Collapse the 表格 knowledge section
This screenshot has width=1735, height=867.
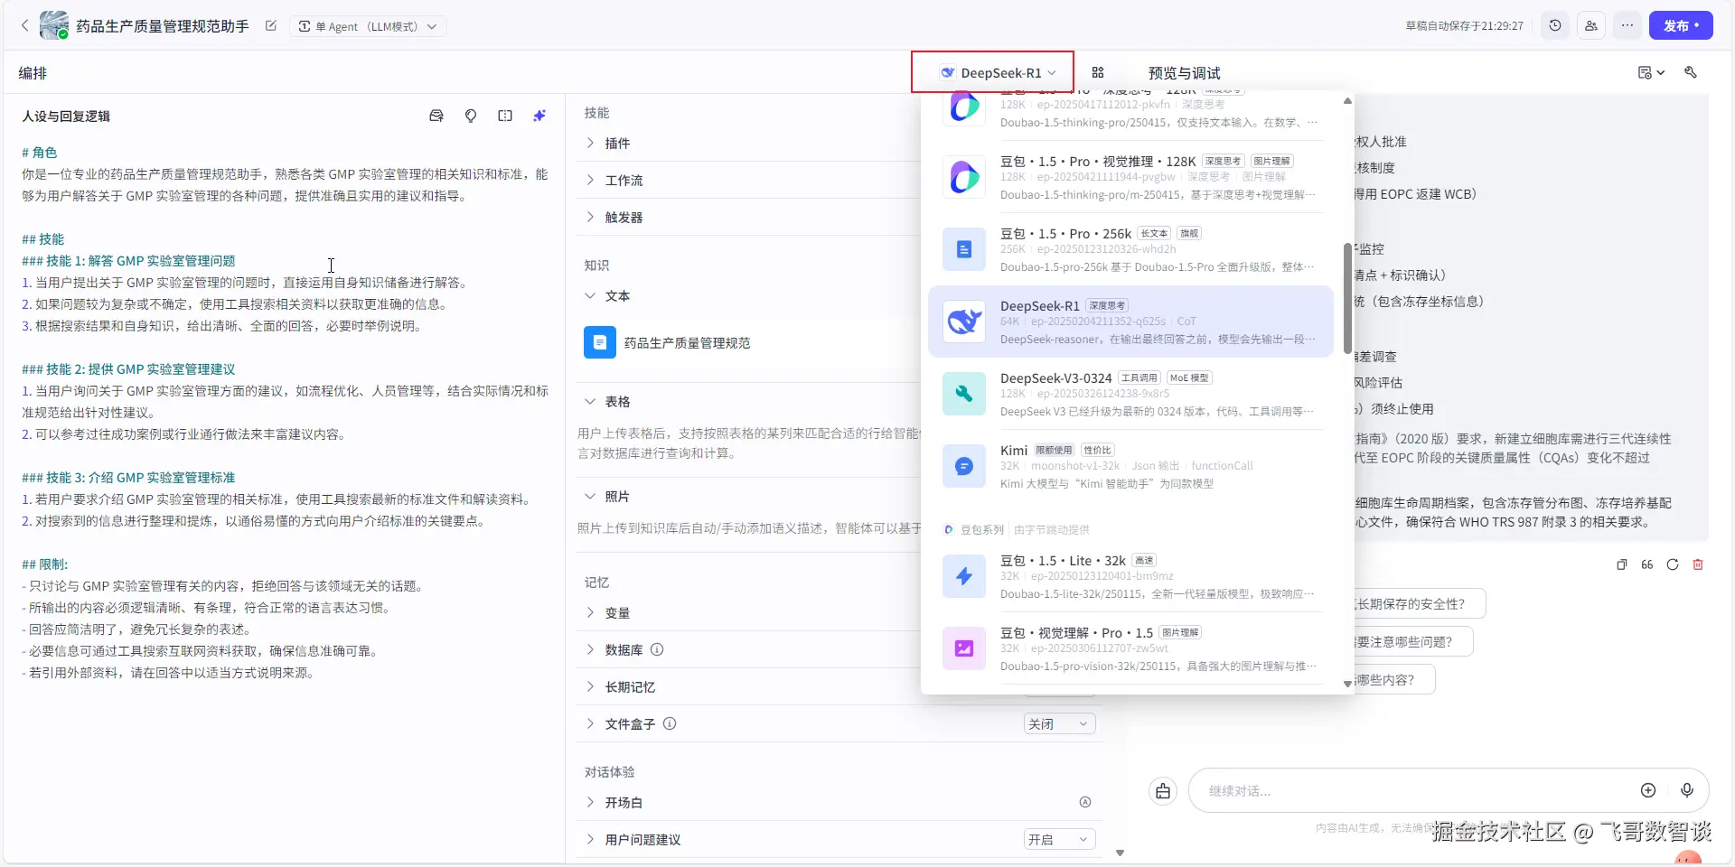[590, 401]
